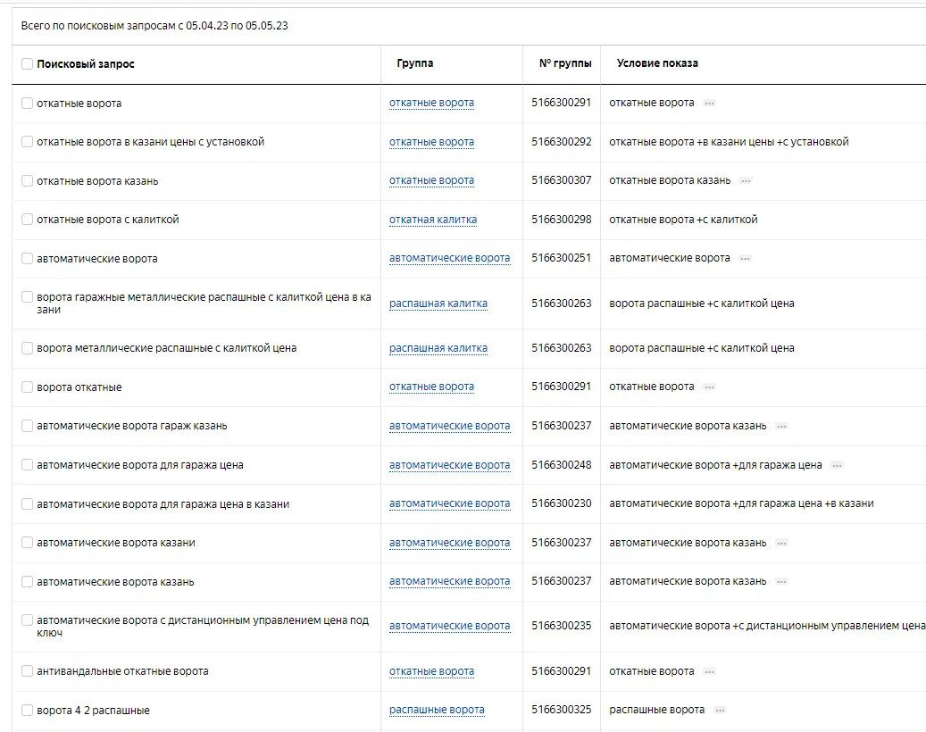Viewport: 926px width, 732px height.
Task: Open group link in row with number 5166300292
Action: [431, 142]
